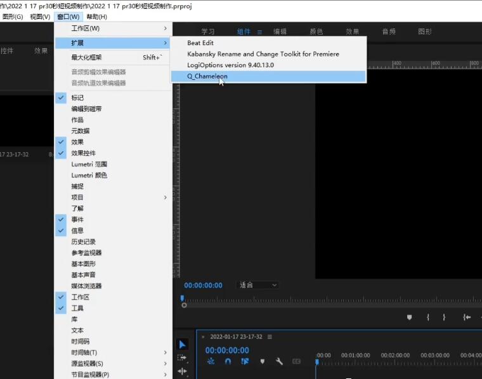482x379 pixels.
Task: Switch to 音频 workspace tab
Action: coord(389,31)
